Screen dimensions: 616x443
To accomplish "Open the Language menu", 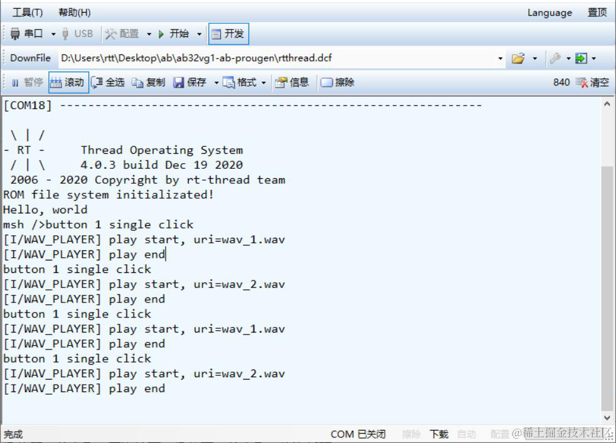I will [550, 13].
